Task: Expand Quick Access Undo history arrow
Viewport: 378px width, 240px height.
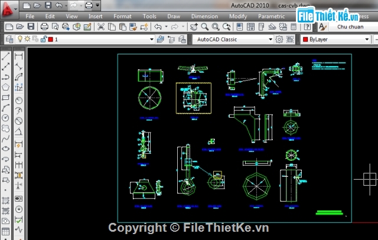Action: [x=66, y=5]
